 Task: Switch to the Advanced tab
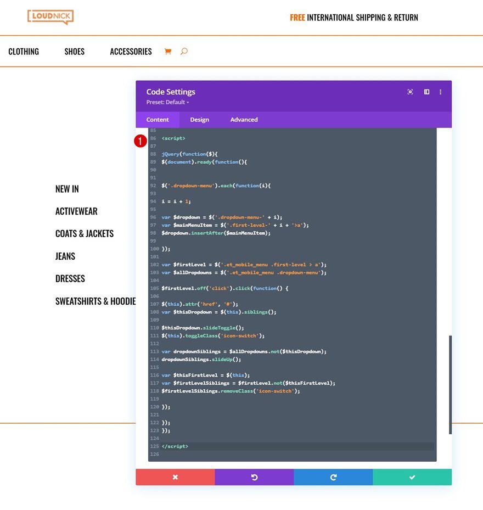point(244,119)
